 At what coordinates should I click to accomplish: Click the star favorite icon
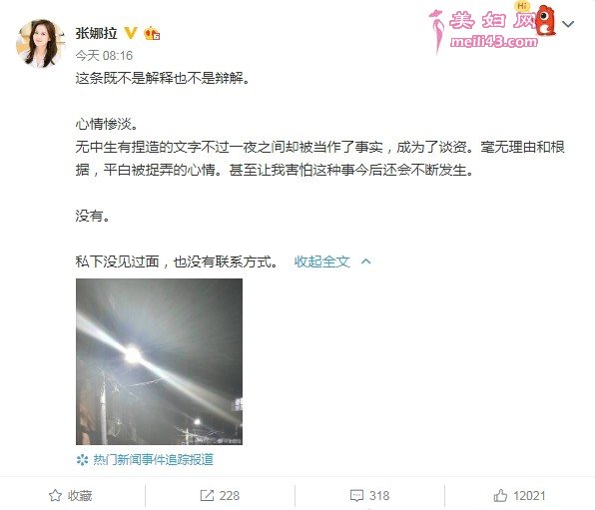[55, 495]
